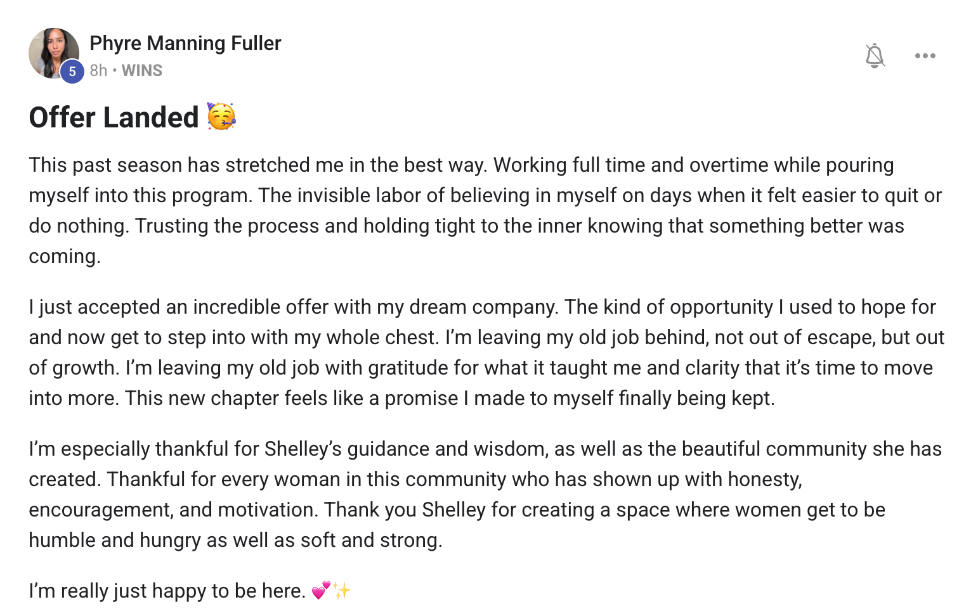
Task: Click the words "dream company" in the post
Action: pos(483,307)
